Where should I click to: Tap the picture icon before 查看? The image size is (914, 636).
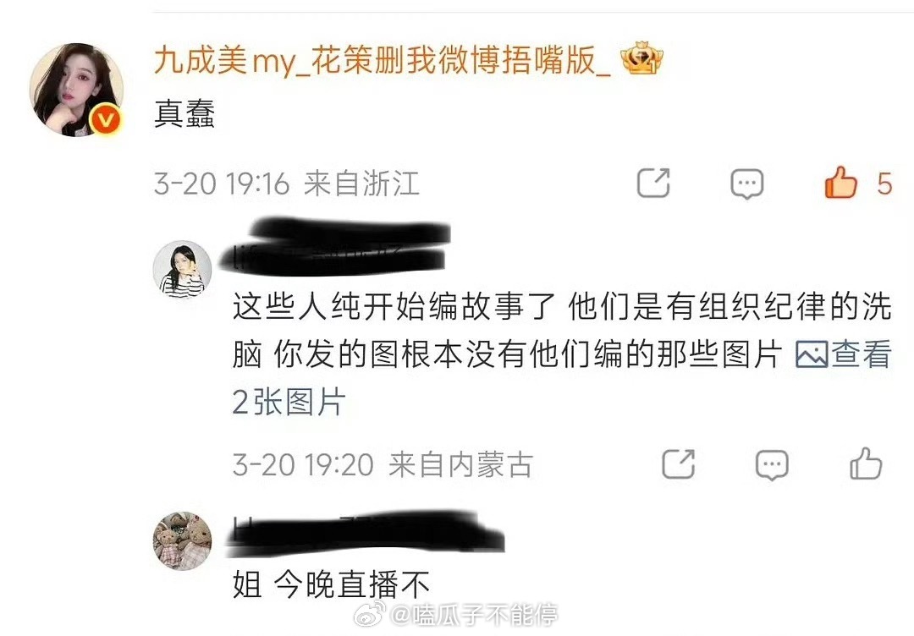812,354
